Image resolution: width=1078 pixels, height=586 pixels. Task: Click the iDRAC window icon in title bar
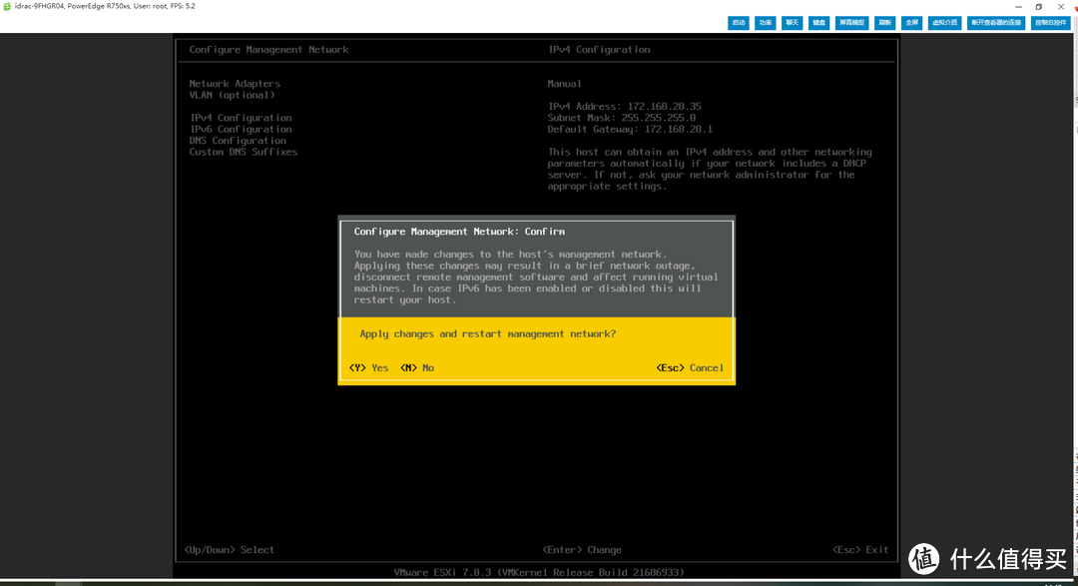[x=7, y=6]
